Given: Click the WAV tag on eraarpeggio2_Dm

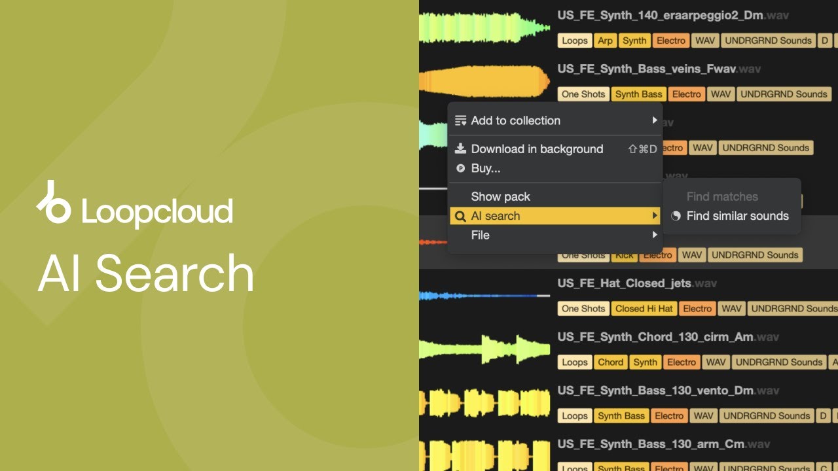Looking at the screenshot, I should tap(705, 41).
